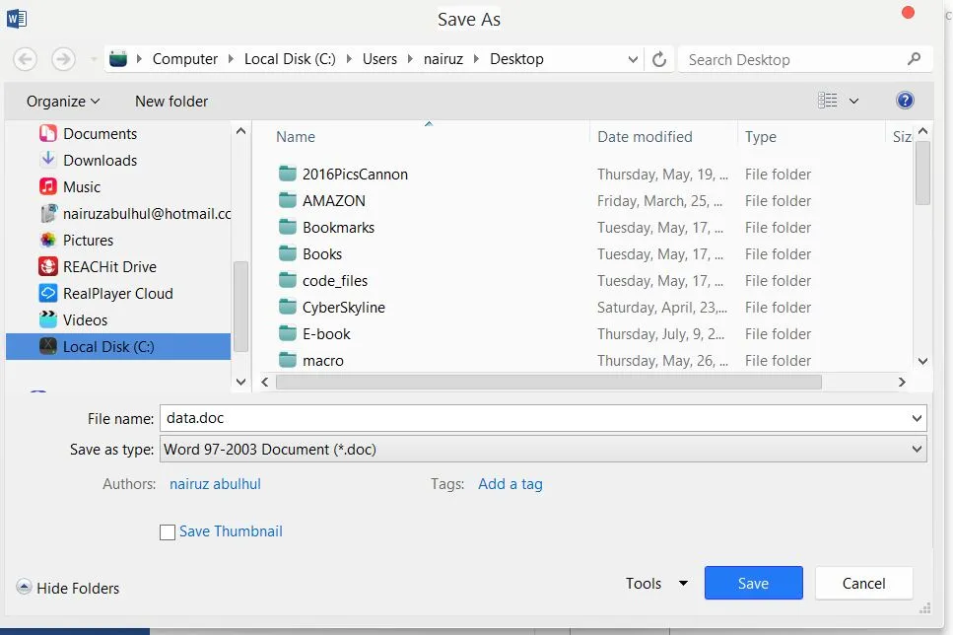Click the search magnifier icon
Image resolution: width=953 pixels, height=635 pixels.
(x=914, y=59)
